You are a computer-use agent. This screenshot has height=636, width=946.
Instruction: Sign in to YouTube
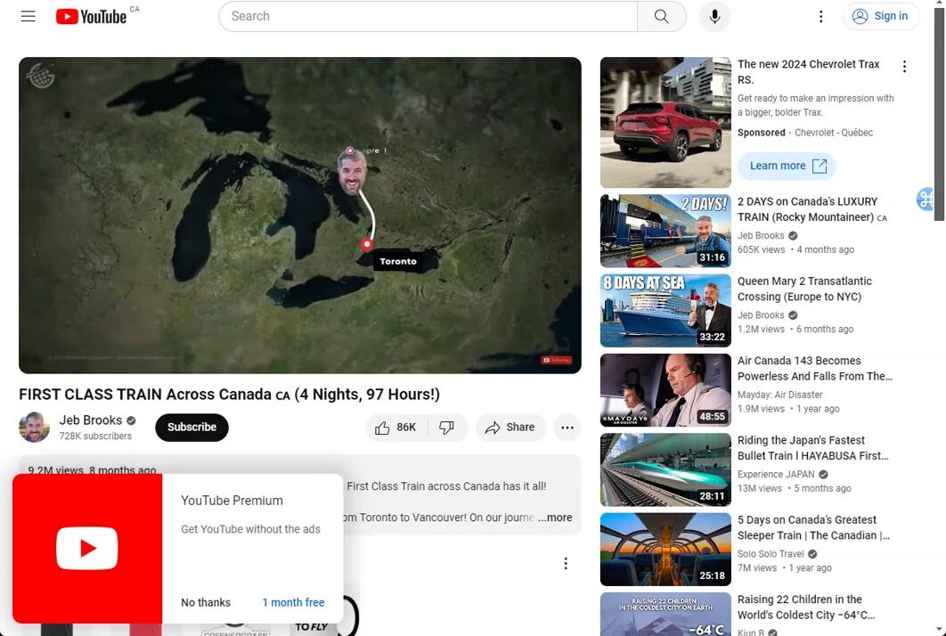coord(881,16)
